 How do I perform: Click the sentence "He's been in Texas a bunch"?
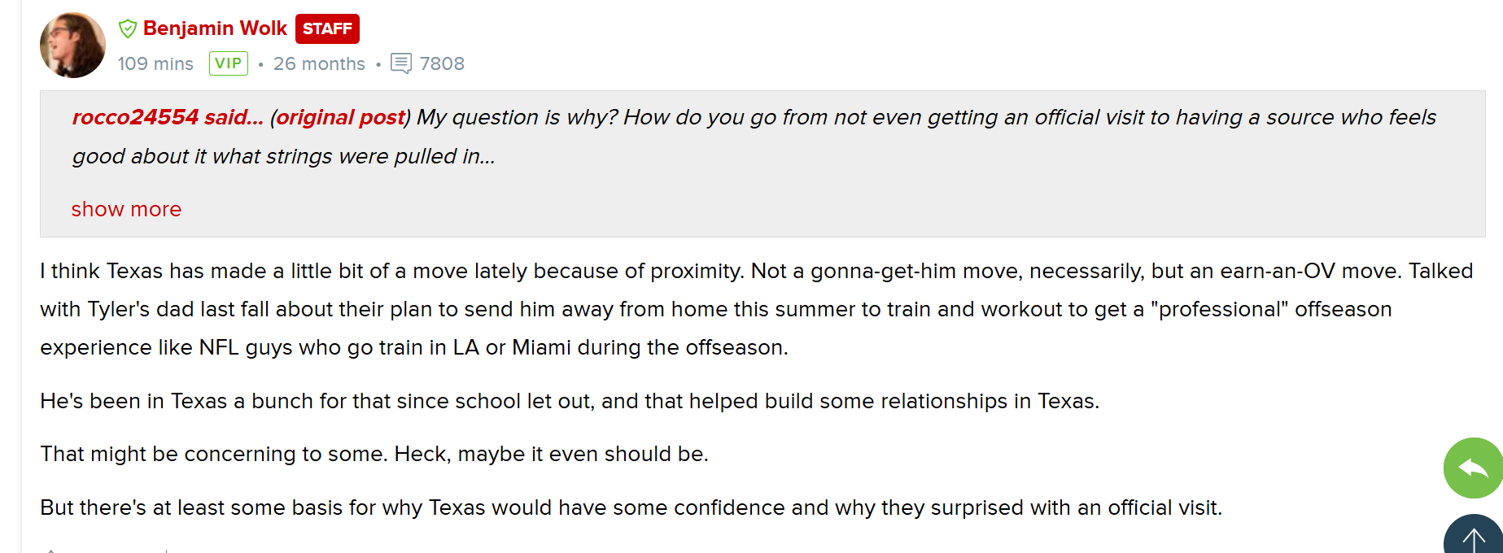(x=570, y=401)
